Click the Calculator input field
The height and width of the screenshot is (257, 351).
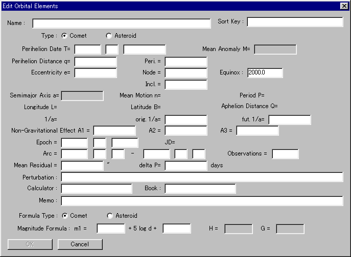point(97,189)
